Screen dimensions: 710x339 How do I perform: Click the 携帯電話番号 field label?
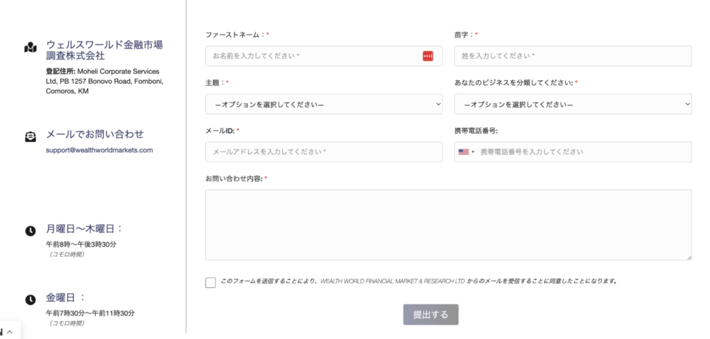pos(476,131)
